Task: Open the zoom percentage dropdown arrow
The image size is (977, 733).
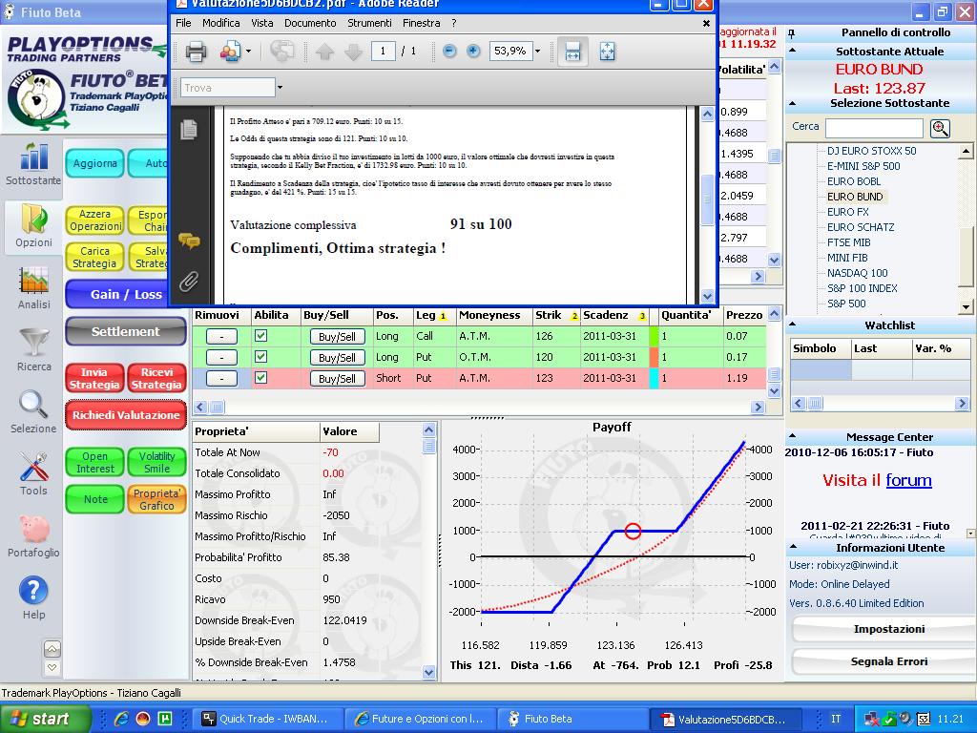Action: click(x=538, y=52)
